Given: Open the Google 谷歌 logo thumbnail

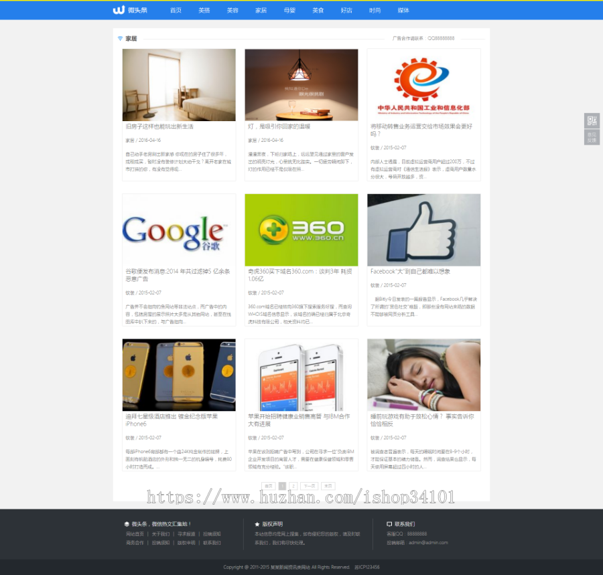Looking at the screenshot, I should tap(179, 230).
